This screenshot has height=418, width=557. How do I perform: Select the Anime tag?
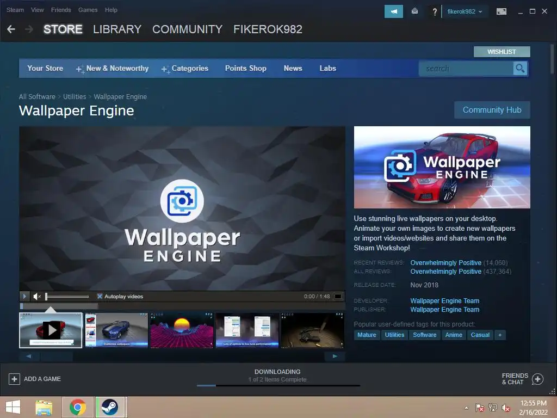pyautogui.click(x=454, y=335)
